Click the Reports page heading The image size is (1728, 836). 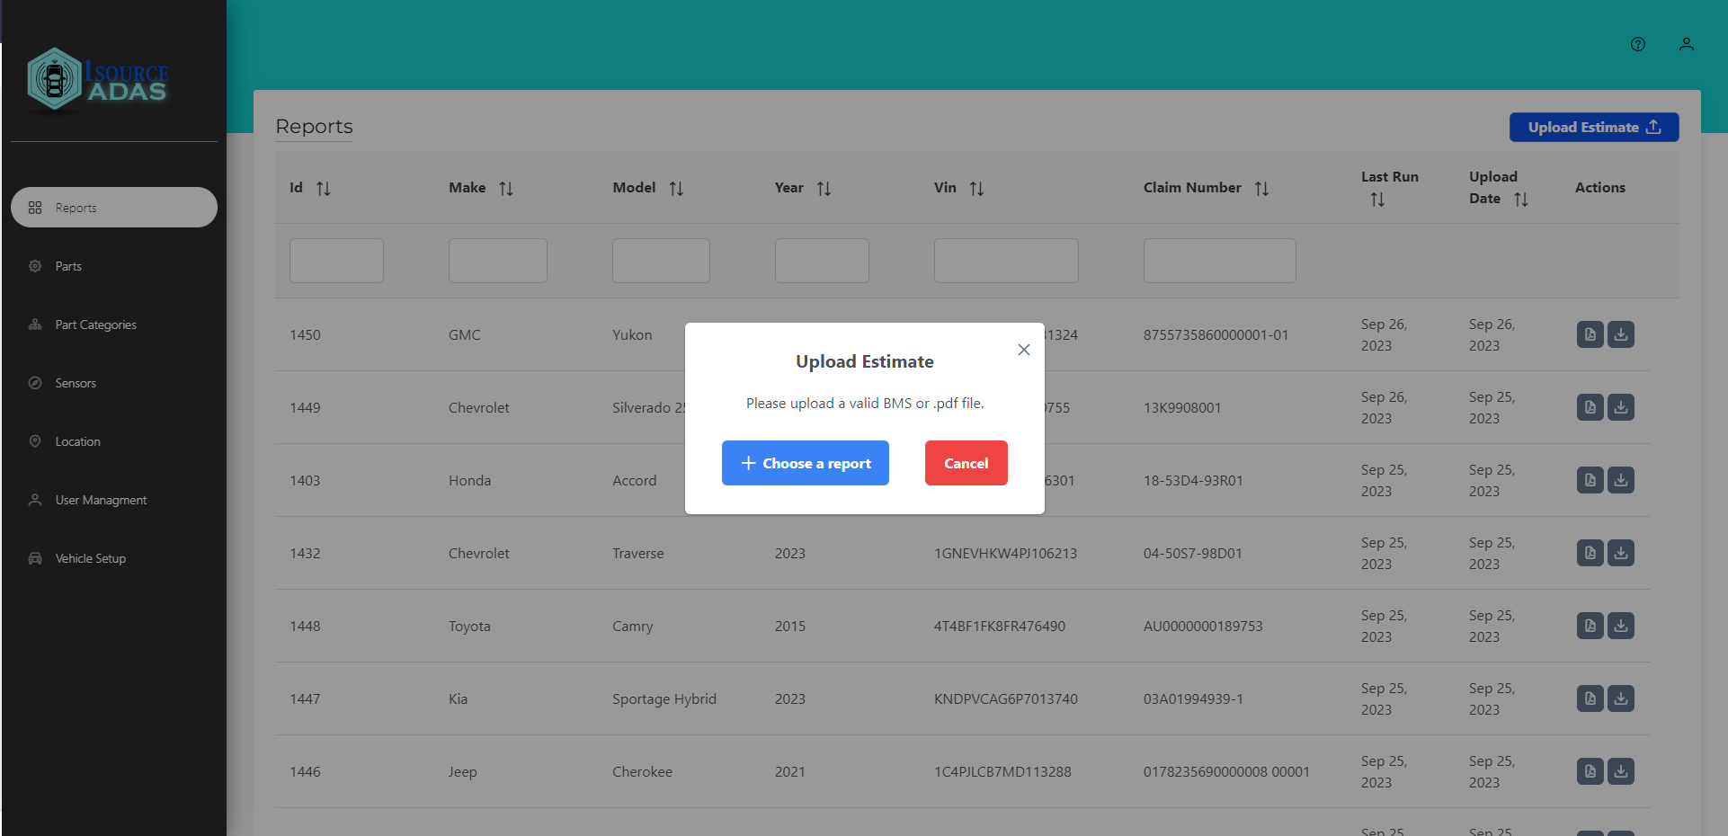coord(314,127)
